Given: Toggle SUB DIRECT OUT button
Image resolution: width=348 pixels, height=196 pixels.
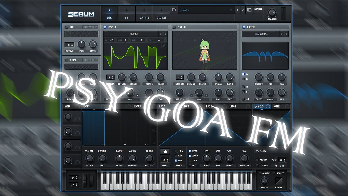Looking at the screenshot, I should pos(90,27).
